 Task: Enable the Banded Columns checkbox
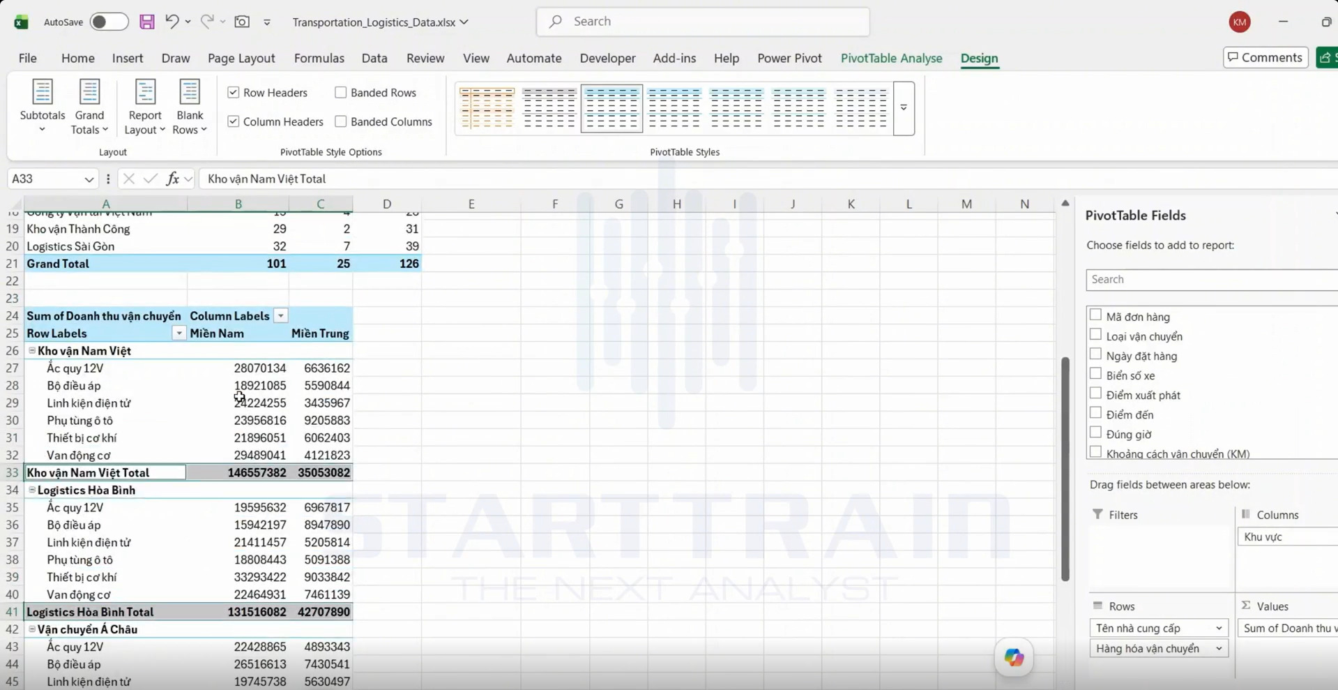[341, 121]
